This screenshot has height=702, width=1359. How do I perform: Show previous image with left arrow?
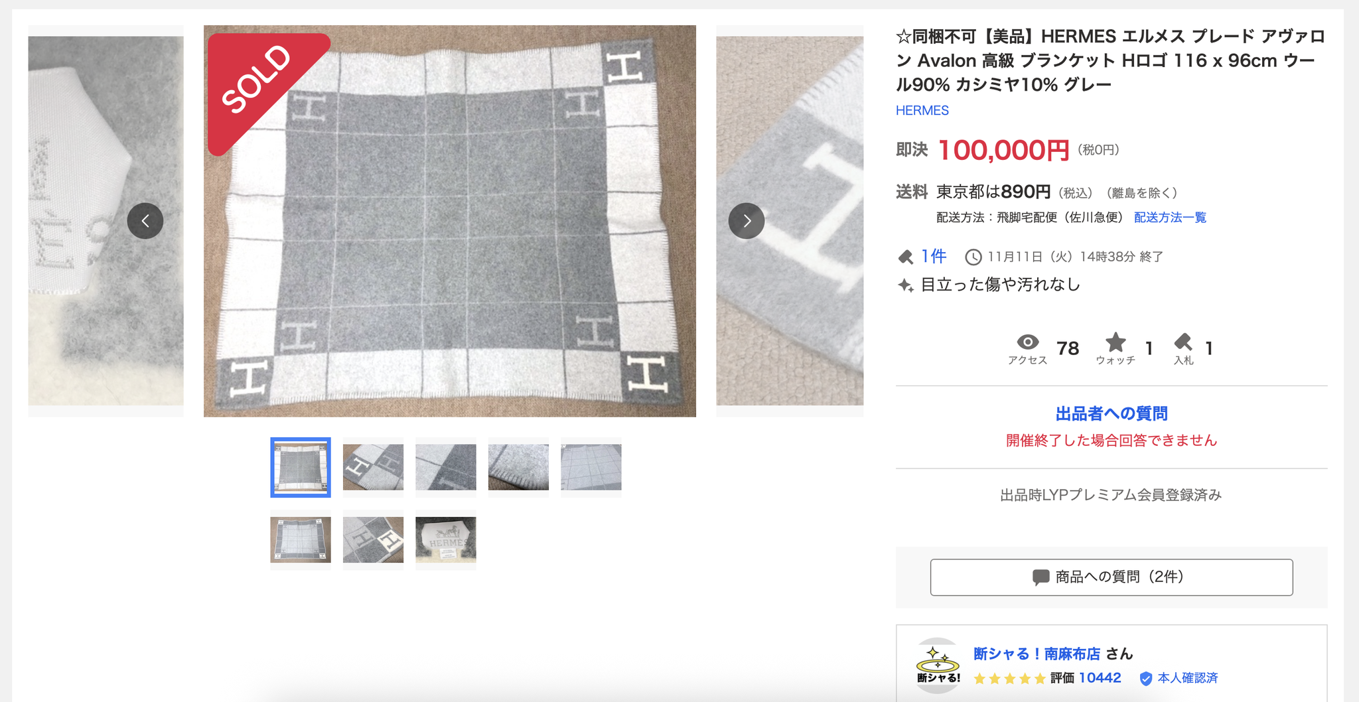coord(145,221)
